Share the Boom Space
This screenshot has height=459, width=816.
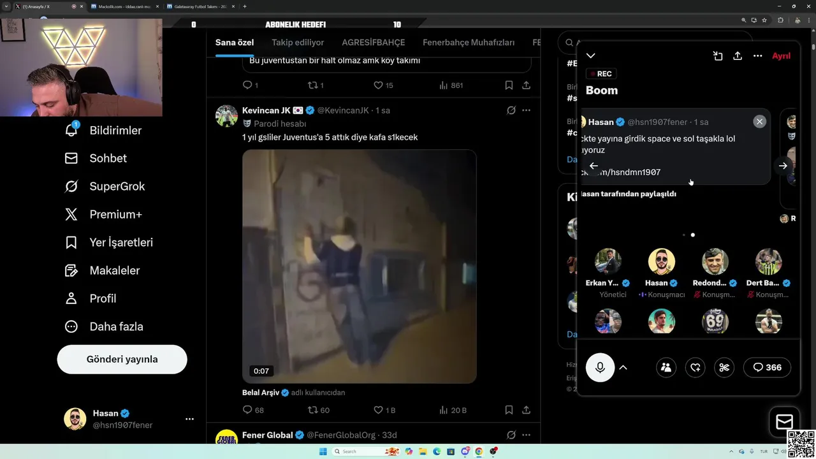click(738, 56)
